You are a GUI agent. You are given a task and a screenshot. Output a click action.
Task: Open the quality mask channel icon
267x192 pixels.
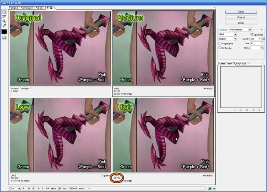pos(263,39)
